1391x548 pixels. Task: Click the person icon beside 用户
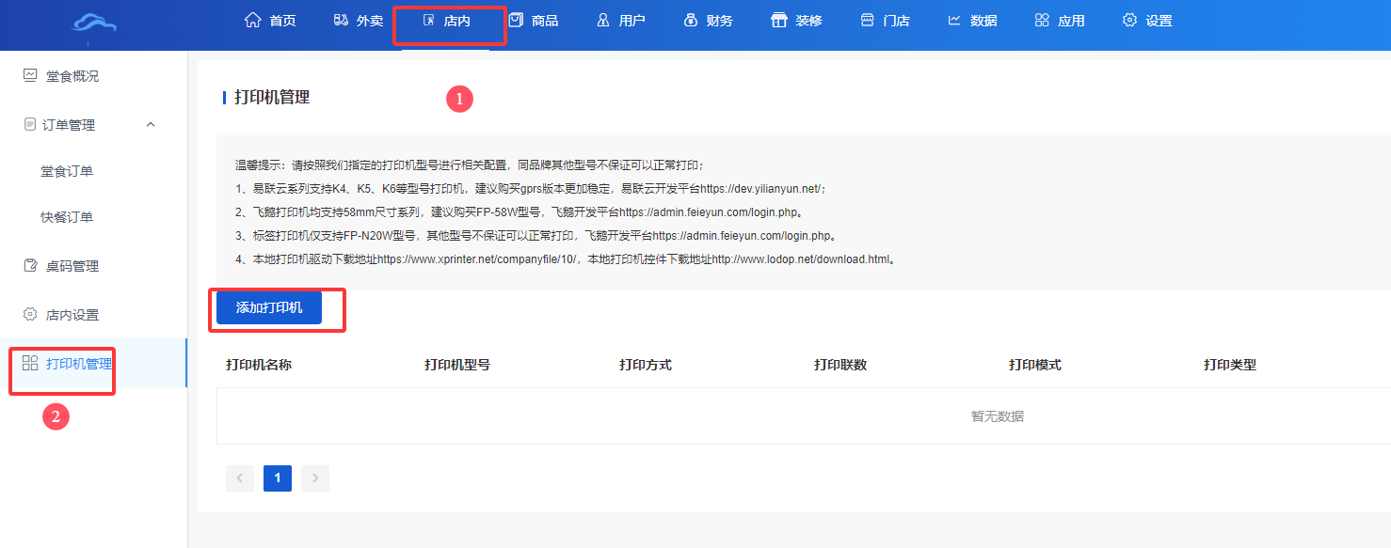[x=603, y=20]
